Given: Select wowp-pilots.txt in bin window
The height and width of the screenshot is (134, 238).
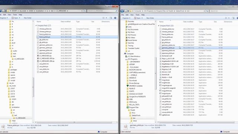Looking at the screenshot, I should [167, 112].
